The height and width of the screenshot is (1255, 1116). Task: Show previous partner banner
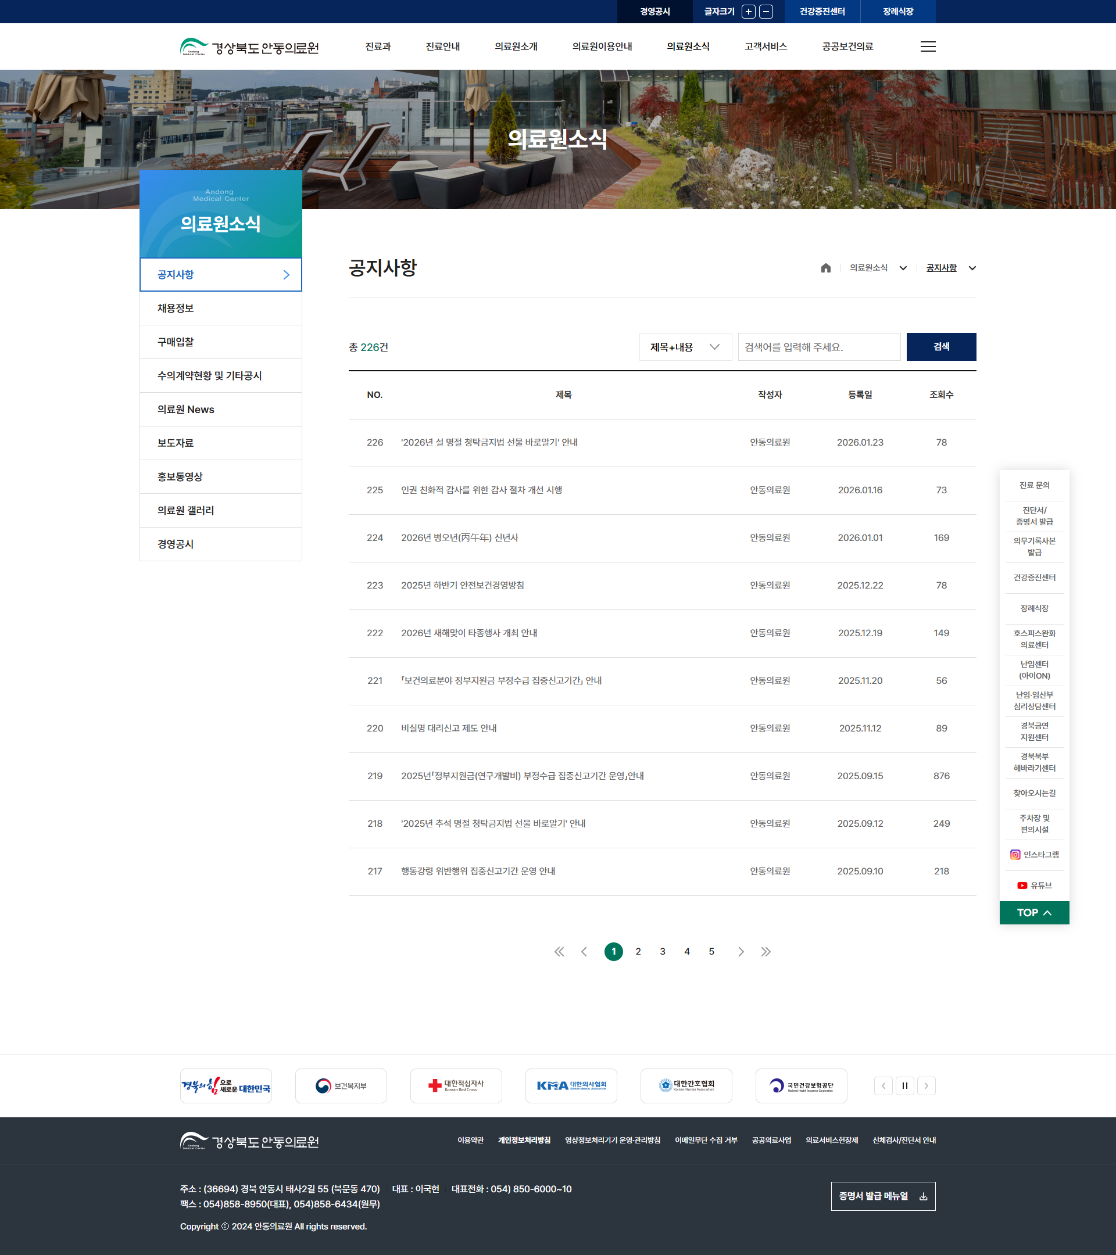tap(884, 1085)
